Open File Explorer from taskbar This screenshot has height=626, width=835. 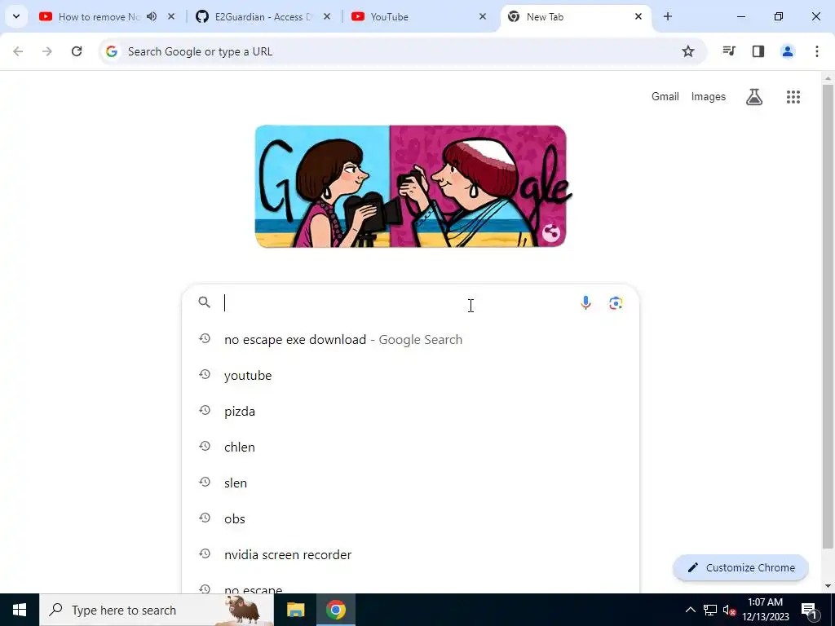[295, 610]
